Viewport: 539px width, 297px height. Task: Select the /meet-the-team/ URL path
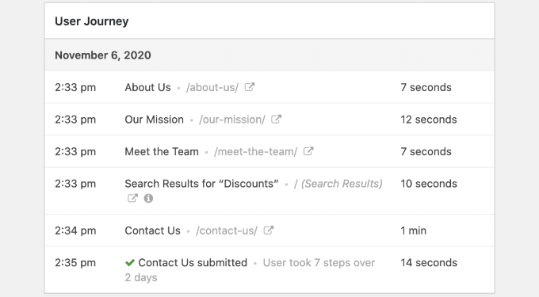point(256,151)
